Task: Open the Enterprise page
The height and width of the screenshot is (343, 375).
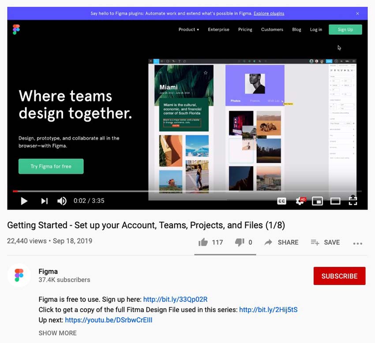Action: pos(218,30)
